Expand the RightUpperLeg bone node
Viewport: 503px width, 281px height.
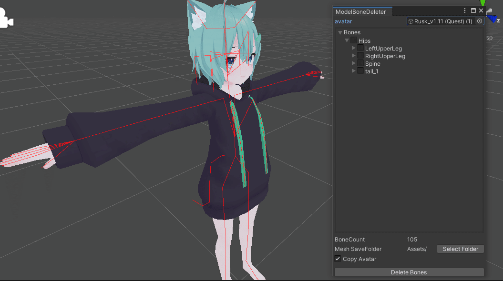click(x=353, y=56)
